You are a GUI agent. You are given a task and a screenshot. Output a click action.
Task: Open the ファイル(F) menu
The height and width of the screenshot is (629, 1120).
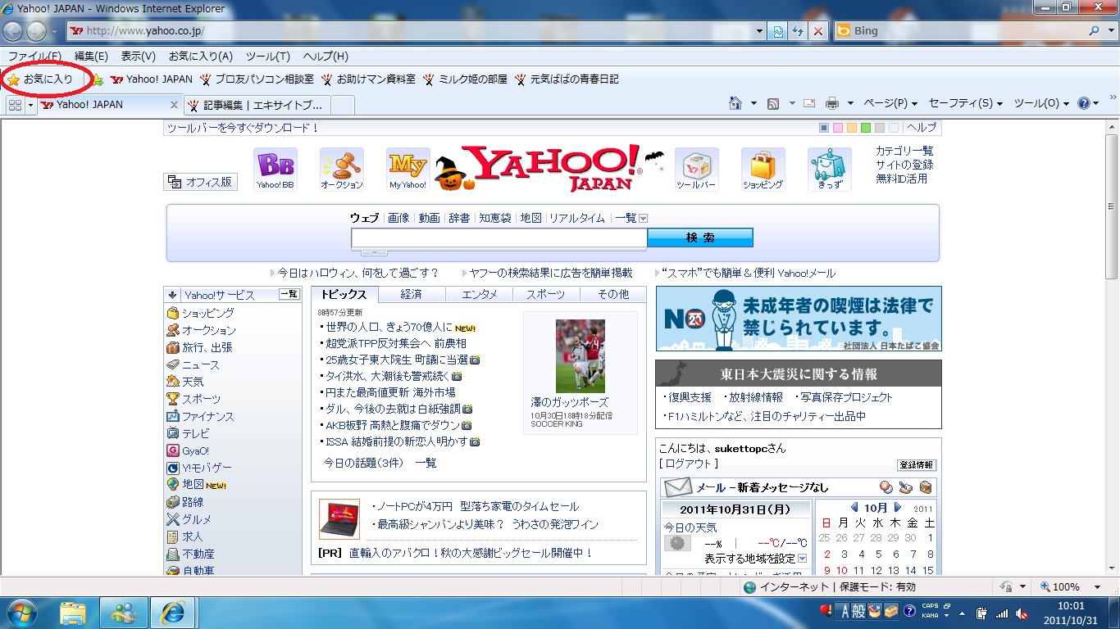34,57
